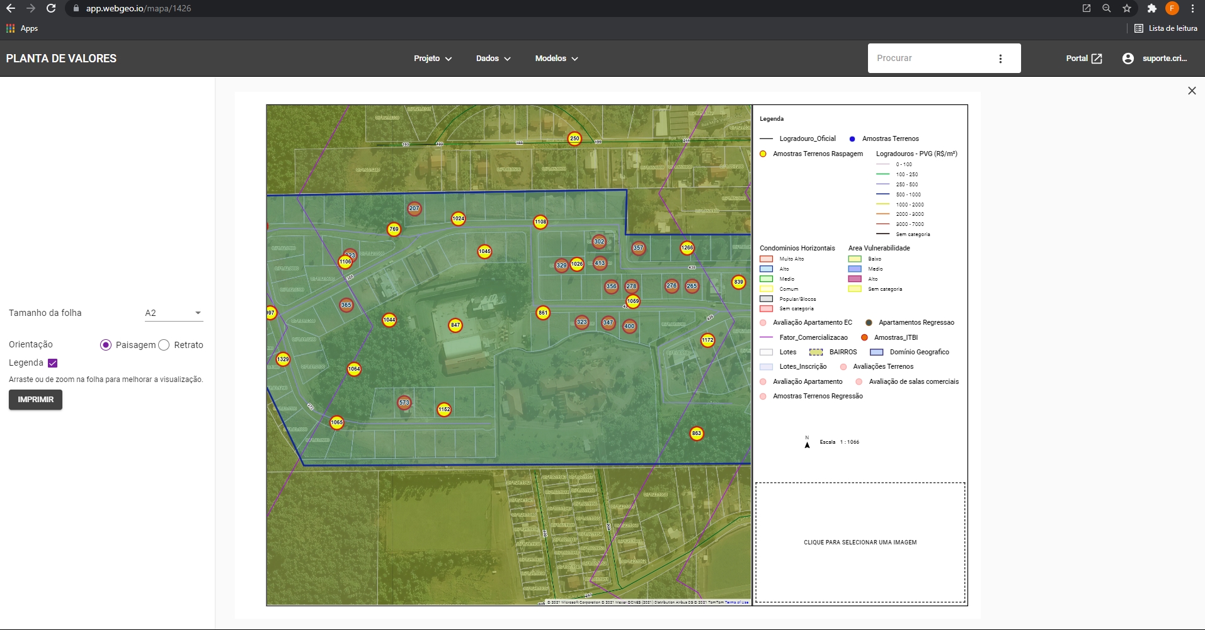This screenshot has height=630, width=1205.
Task: Click the browser back arrow
Action: [x=11, y=8]
